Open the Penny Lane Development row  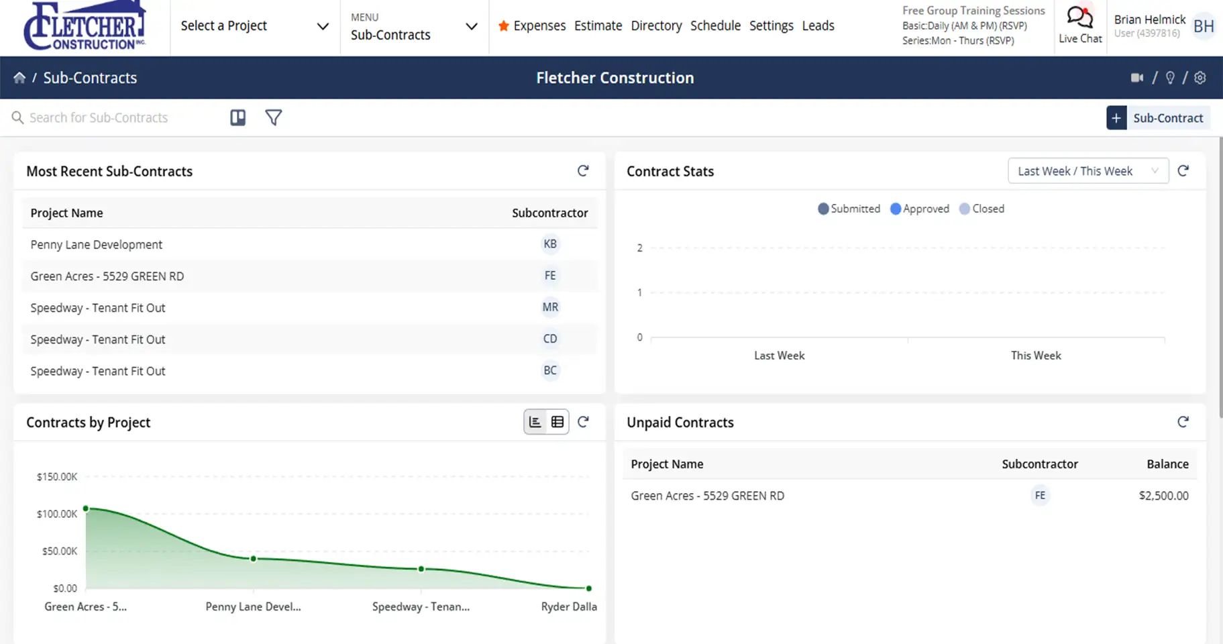tap(310, 244)
